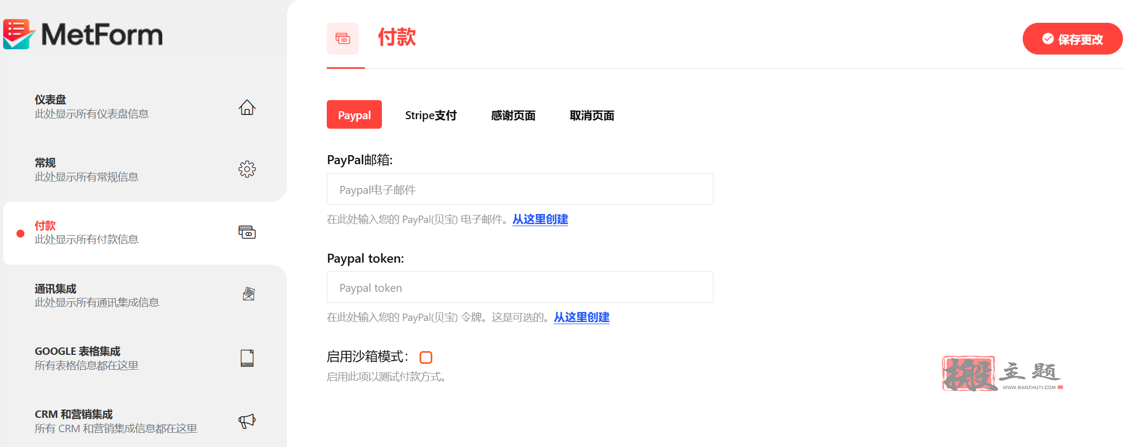Image resolution: width=1124 pixels, height=447 pixels.
Task: Click the 付款 page title
Action: point(397,38)
